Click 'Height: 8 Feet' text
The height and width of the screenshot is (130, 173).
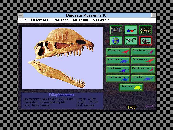coord(86,99)
